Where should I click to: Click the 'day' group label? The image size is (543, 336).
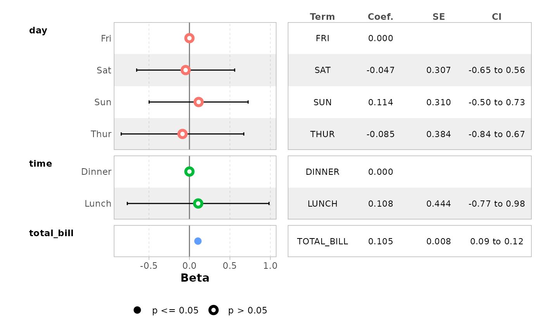(38, 30)
